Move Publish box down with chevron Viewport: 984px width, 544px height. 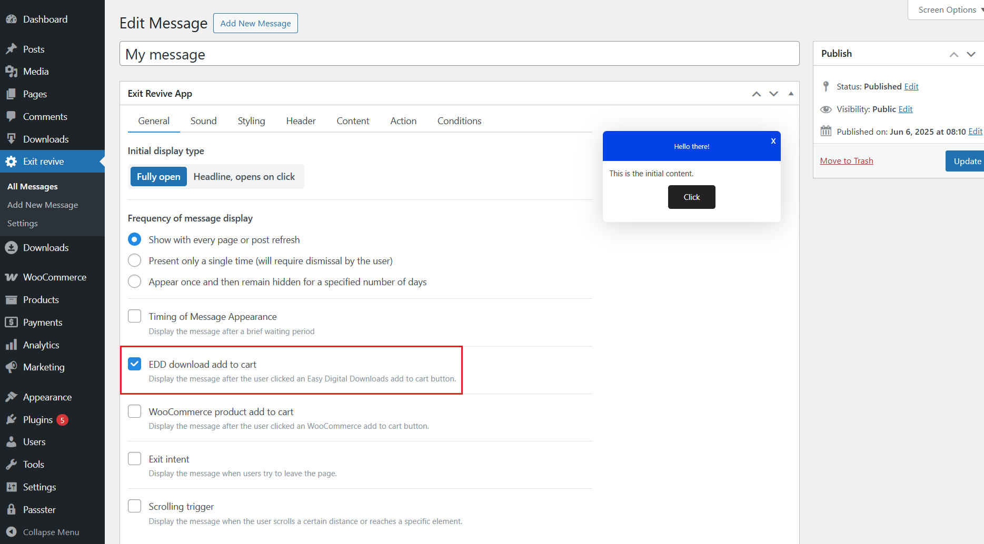point(971,54)
